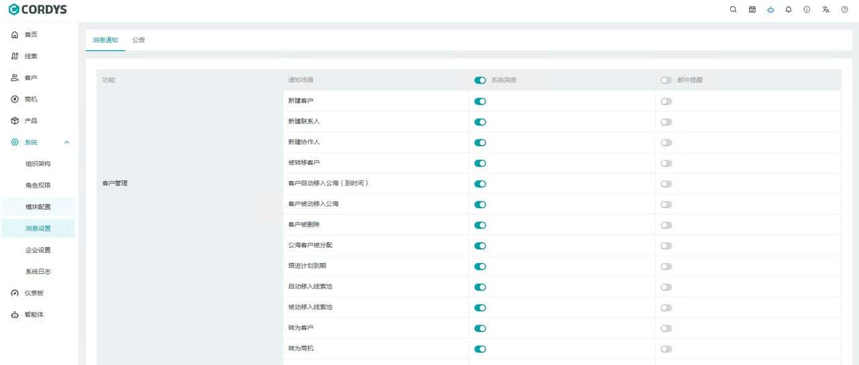Enable email reminder for 转为商机

click(666, 349)
